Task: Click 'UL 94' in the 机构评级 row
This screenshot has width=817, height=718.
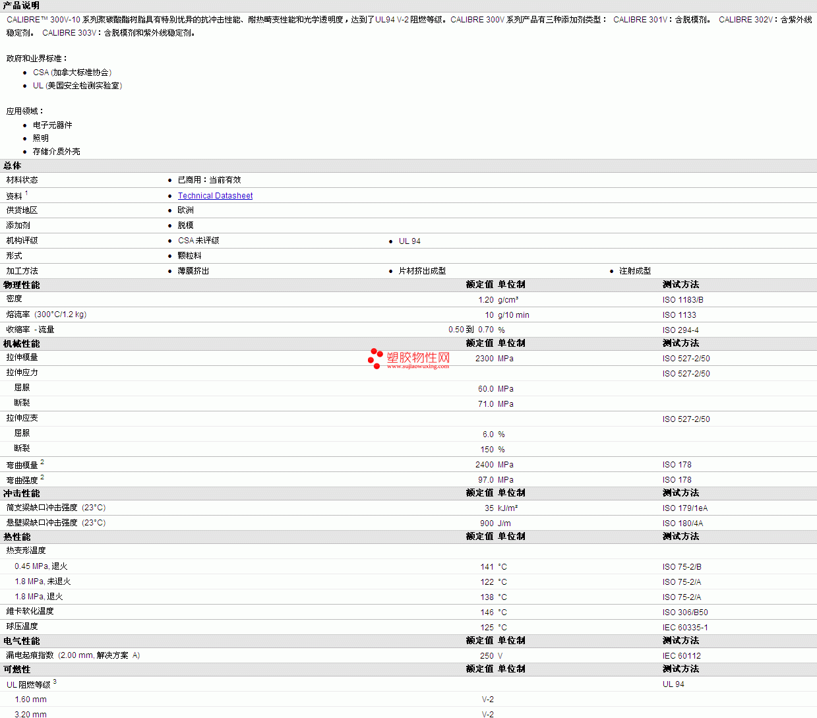Action: pos(409,241)
